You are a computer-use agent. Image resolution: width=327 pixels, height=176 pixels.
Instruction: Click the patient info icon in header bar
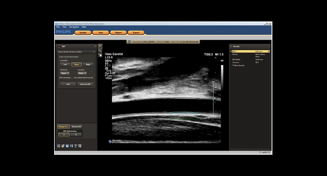coord(129,42)
